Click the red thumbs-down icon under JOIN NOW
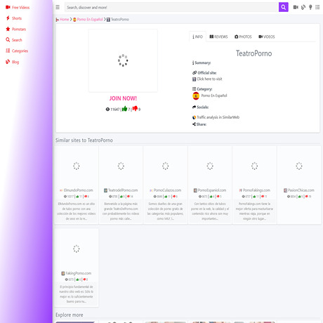The height and width of the screenshot is (323, 323). pyautogui.click(x=135, y=108)
